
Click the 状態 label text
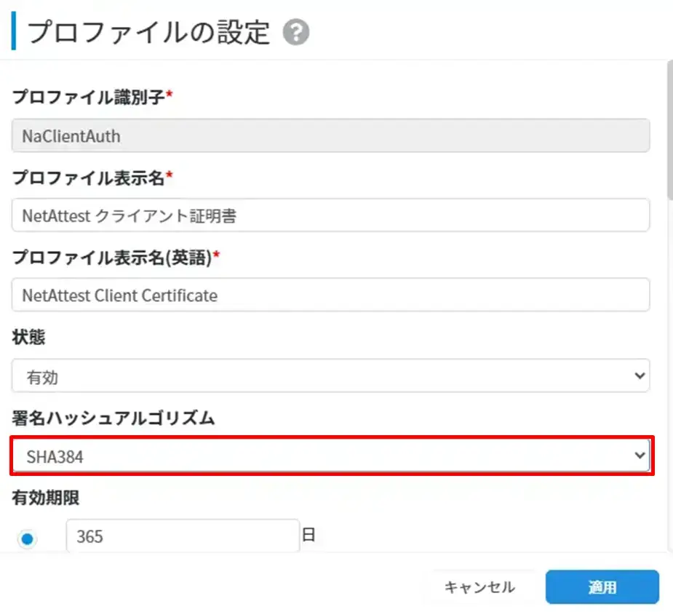pos(27,337)
